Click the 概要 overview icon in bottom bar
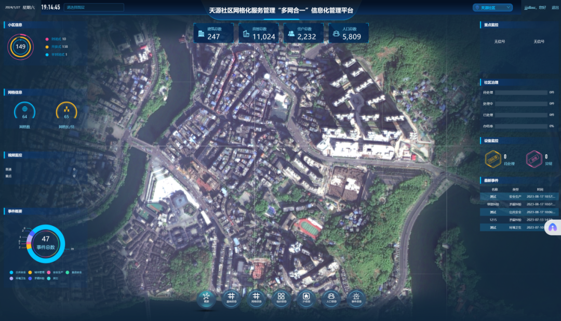The image size is (561, 321). pos(206,298)
